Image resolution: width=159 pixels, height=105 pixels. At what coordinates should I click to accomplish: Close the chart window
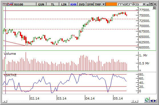pos(155,4)
